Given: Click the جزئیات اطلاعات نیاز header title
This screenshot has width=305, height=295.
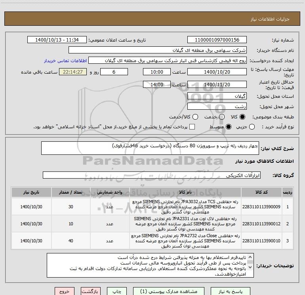Looking at the screenshot, I should click(x=270, y=19).
